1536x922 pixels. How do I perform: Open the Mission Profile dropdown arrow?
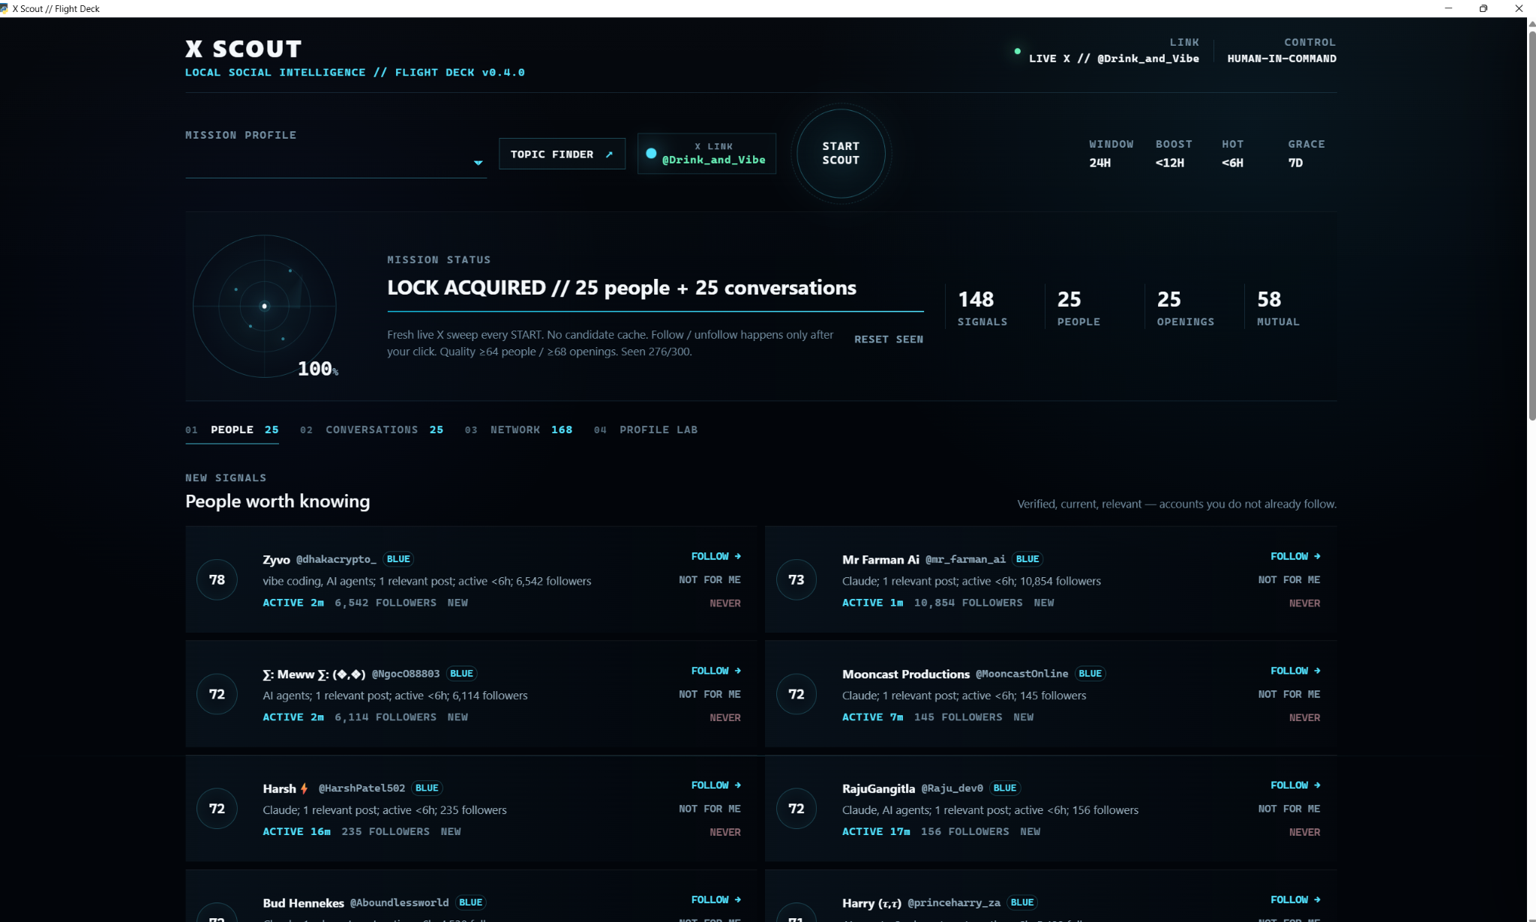pyautogui.click(x=478, y=163)
